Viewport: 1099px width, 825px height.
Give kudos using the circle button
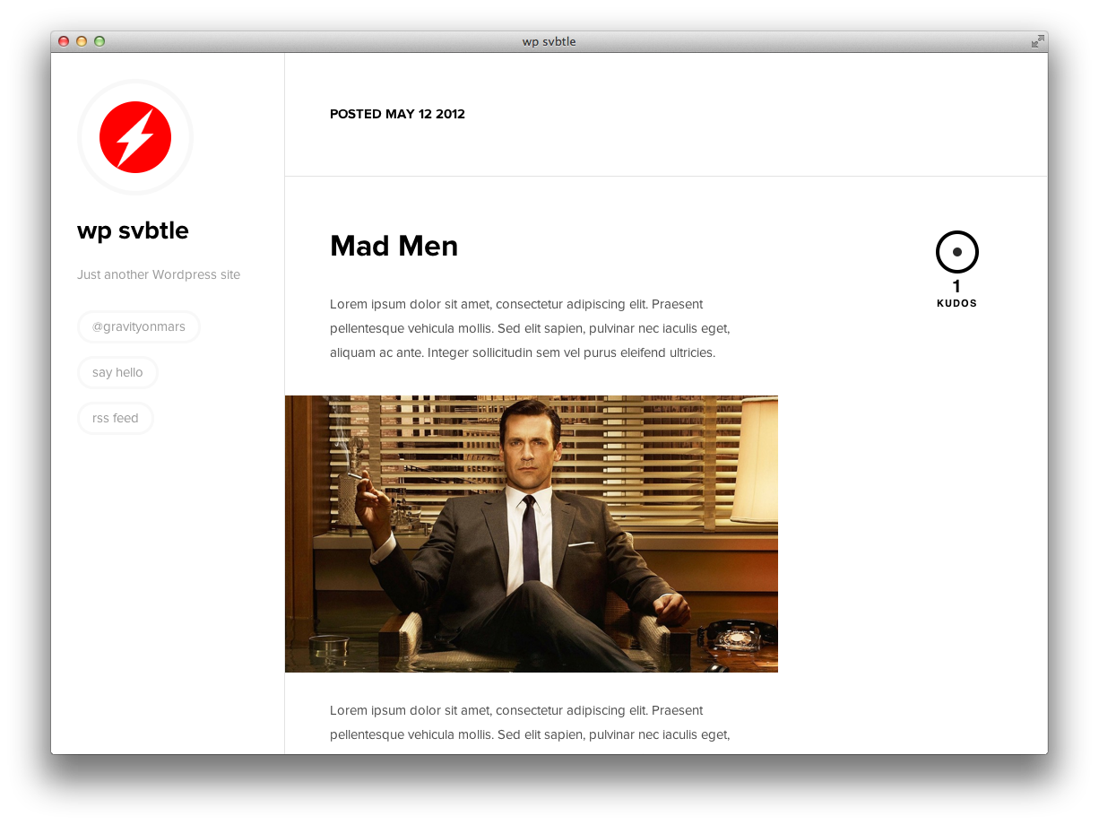pos(957,252)
